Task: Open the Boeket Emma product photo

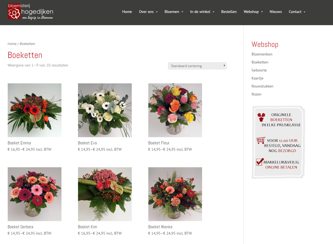Action: point(34,110)
